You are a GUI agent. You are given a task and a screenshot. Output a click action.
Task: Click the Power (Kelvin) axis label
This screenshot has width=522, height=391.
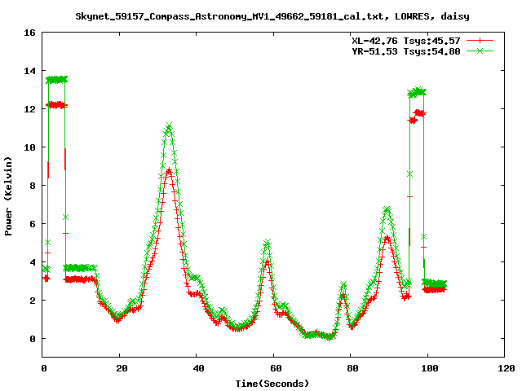(x=8, y=196)
